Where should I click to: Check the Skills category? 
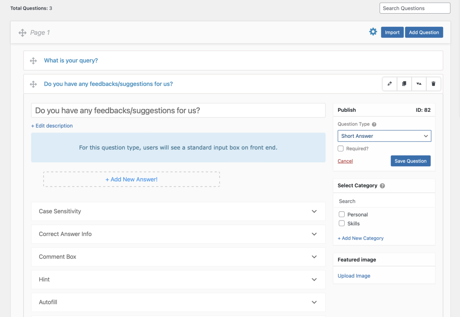pyautogui.click(x=342, y=223)
